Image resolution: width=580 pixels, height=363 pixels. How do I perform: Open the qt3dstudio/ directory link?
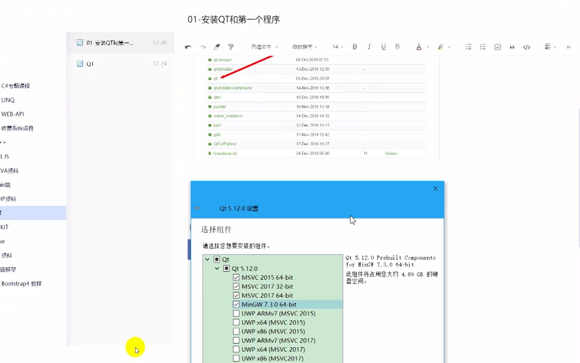223,69
